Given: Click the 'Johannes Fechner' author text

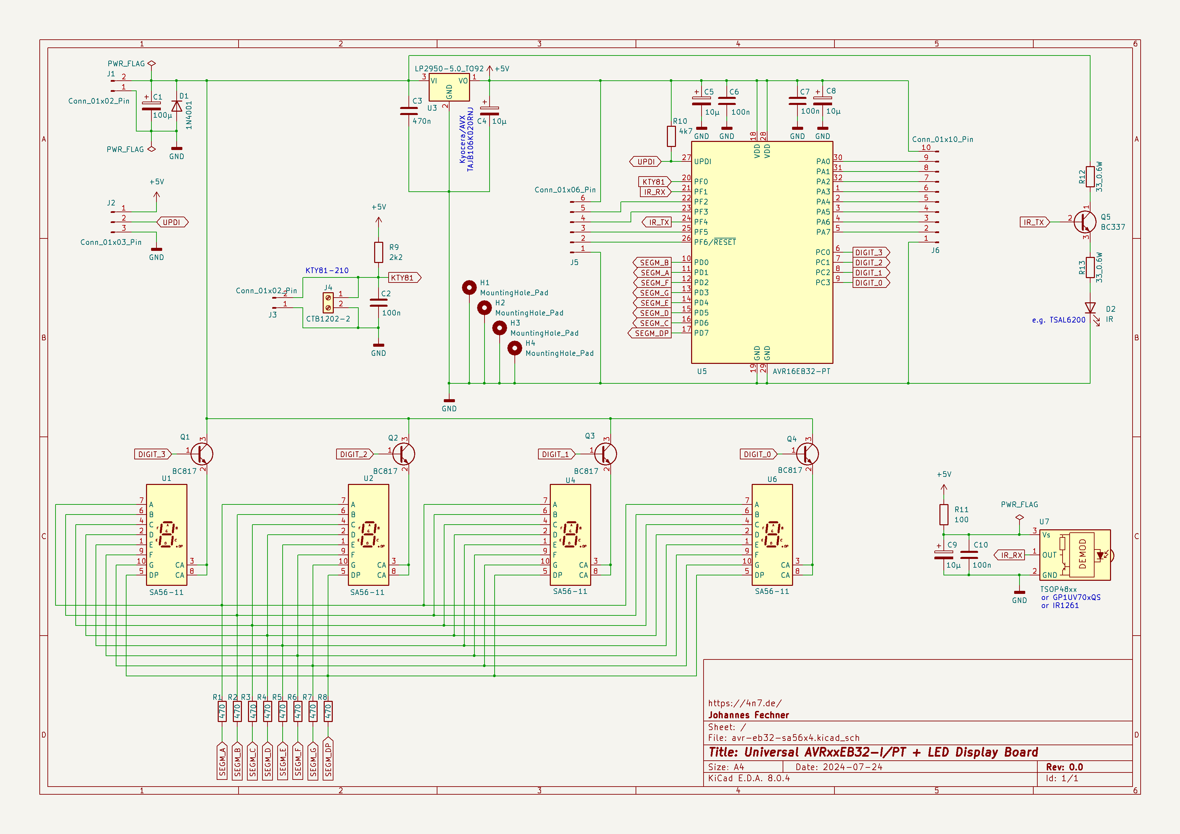Looking at the screenshot, I should (748, 715).
